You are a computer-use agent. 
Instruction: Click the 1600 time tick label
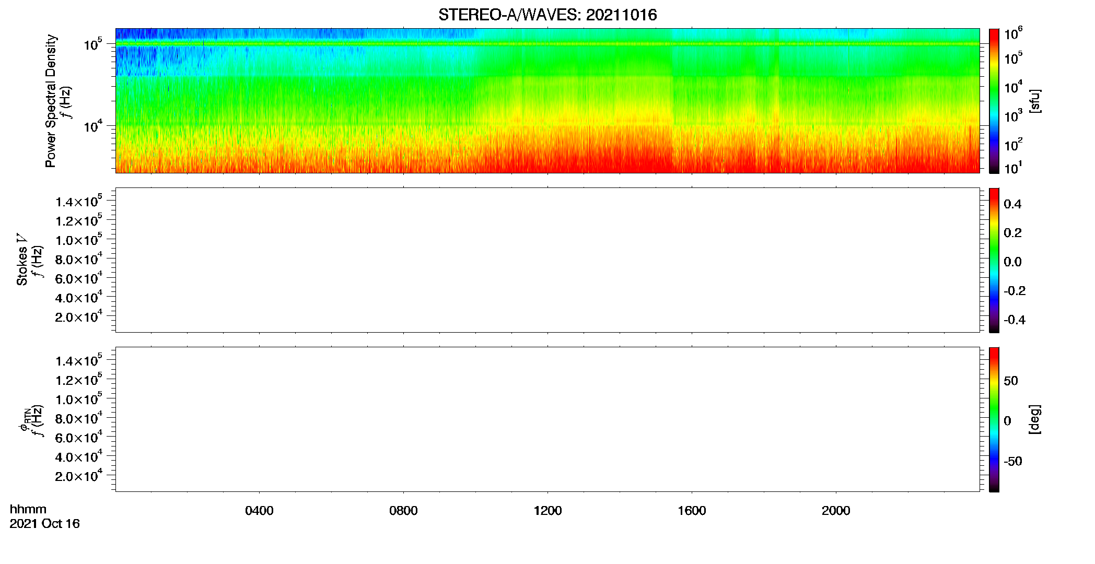pyautogui.click(x=692, y=511)
